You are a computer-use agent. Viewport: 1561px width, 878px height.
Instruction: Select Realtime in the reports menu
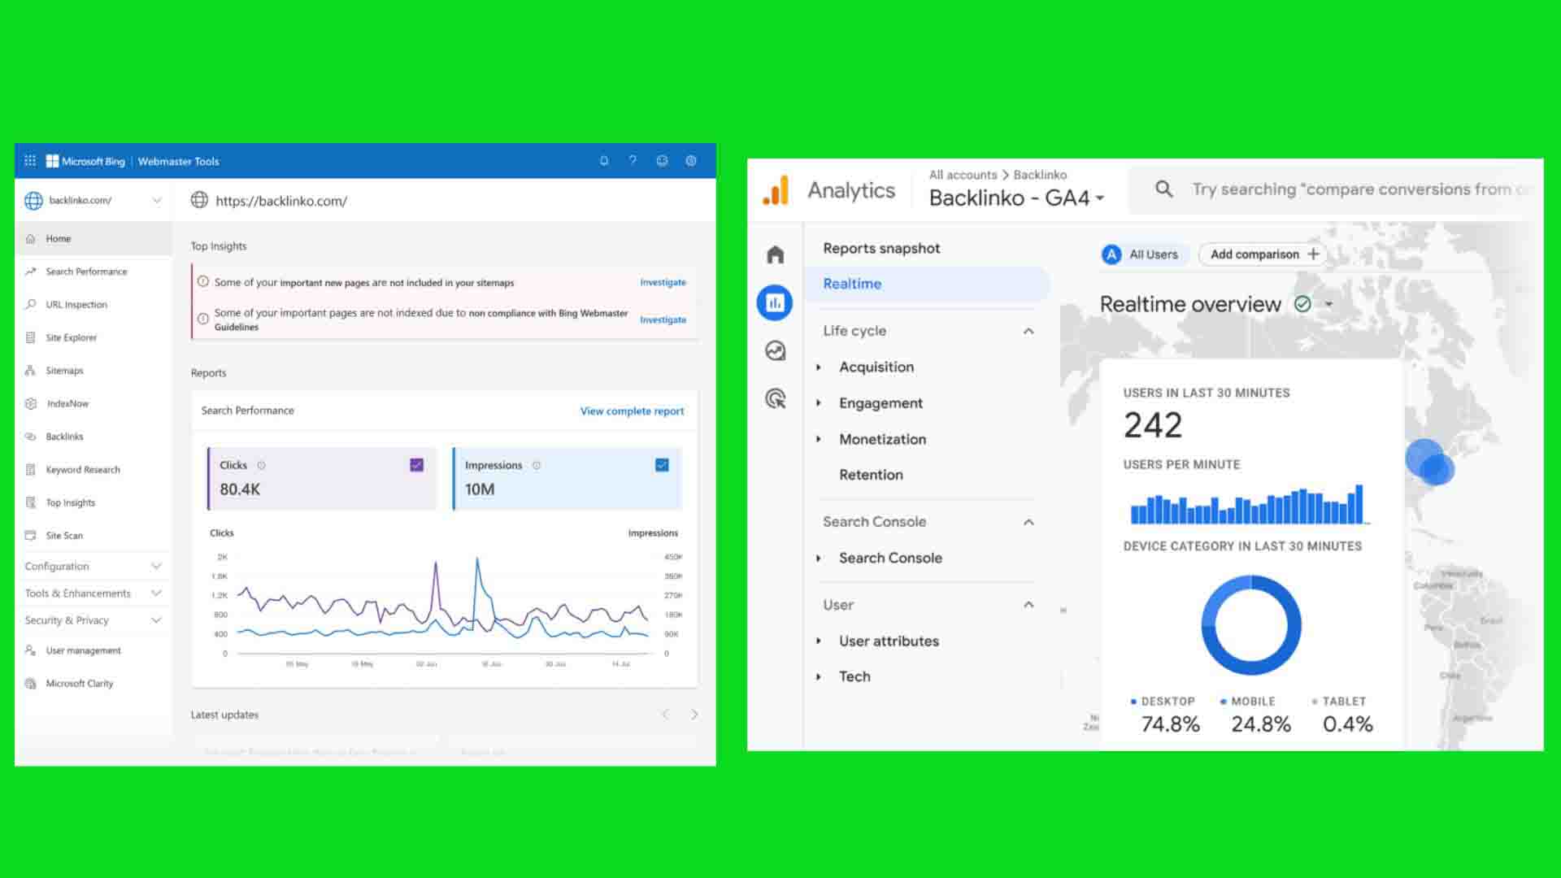[x=852, y=284]
